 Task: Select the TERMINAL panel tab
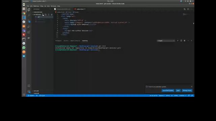tap(85, 41)
